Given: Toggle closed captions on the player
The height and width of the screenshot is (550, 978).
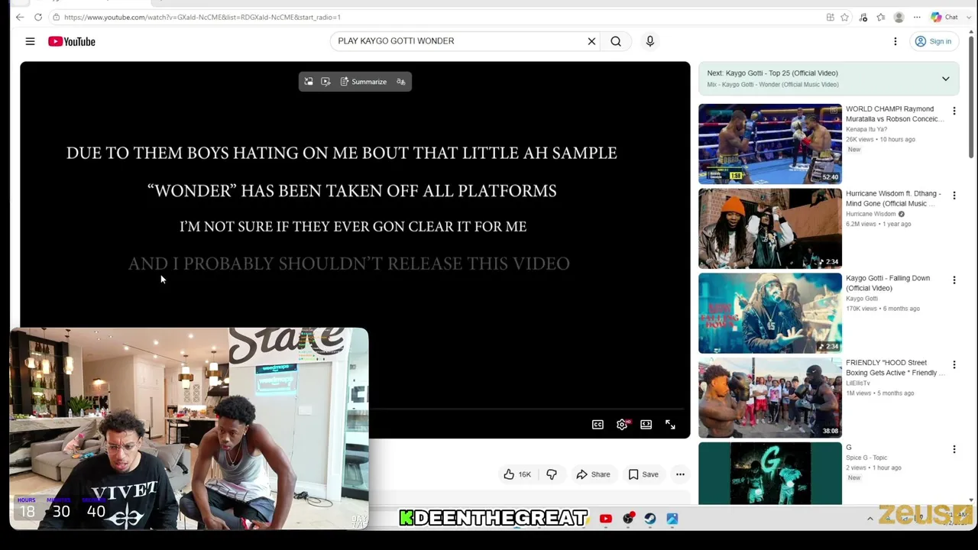Looking at the screenshot, I should [x=597, y=425].
